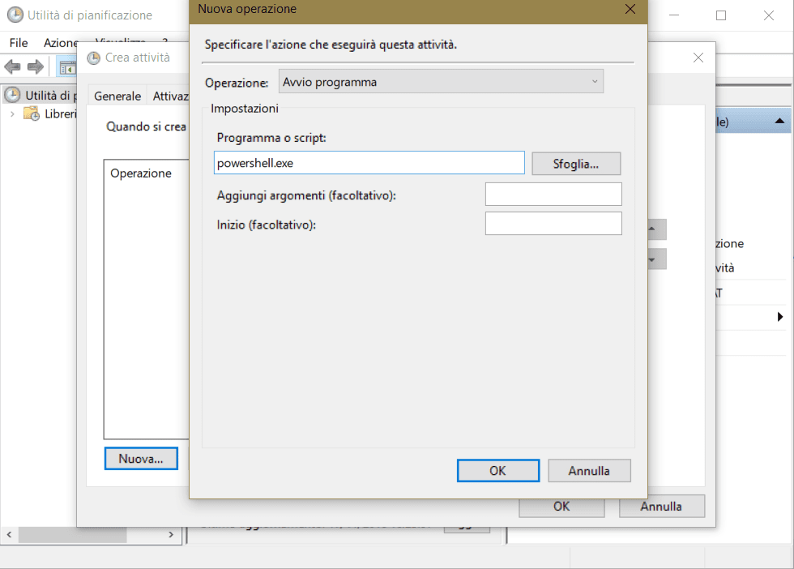Click the Programma o script text field
The image size is (794, 569).
point(369,163)
